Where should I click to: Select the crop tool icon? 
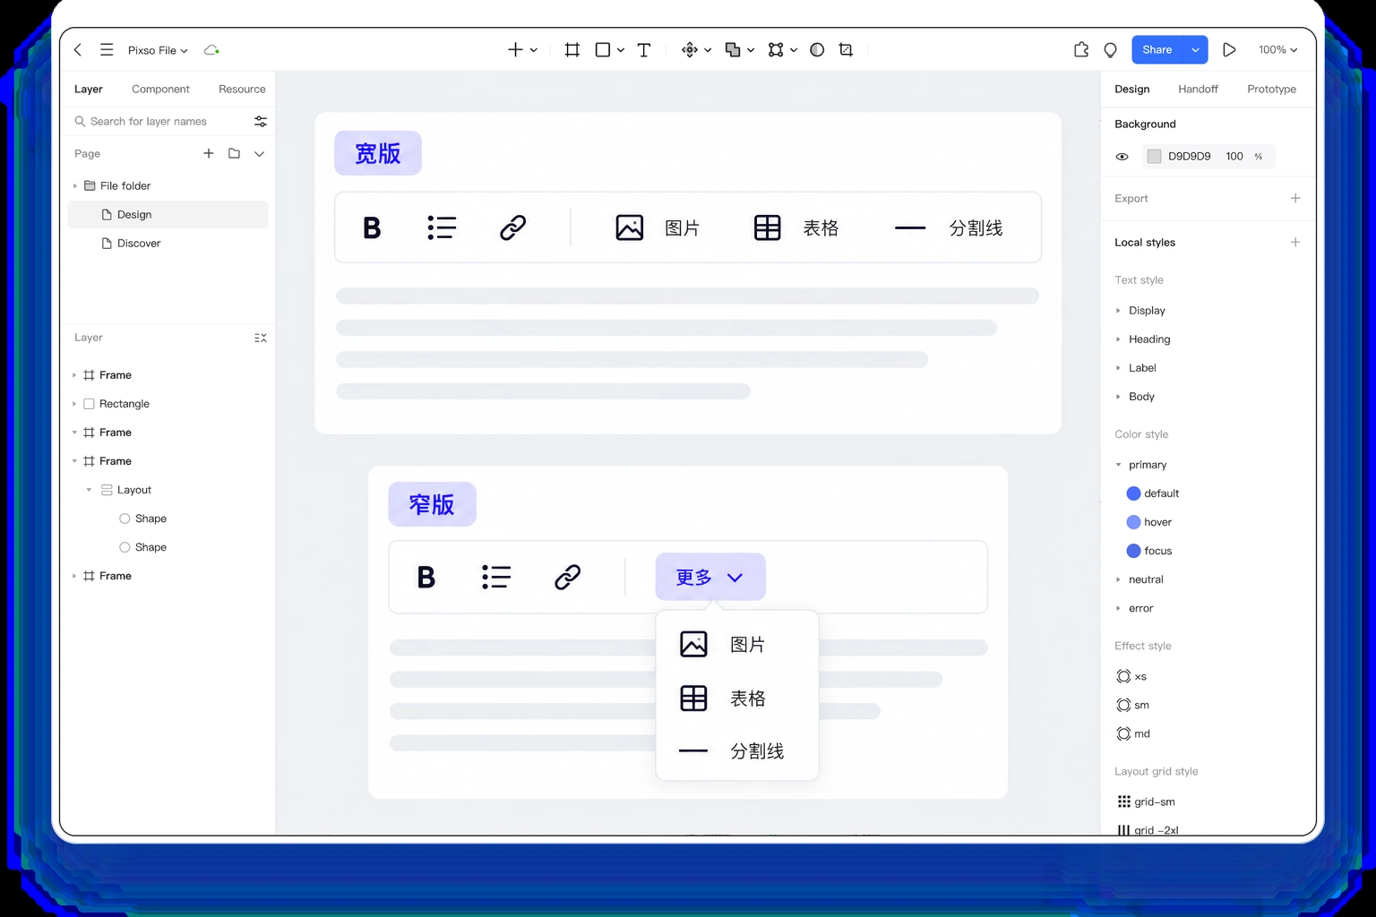click(846, 50)
